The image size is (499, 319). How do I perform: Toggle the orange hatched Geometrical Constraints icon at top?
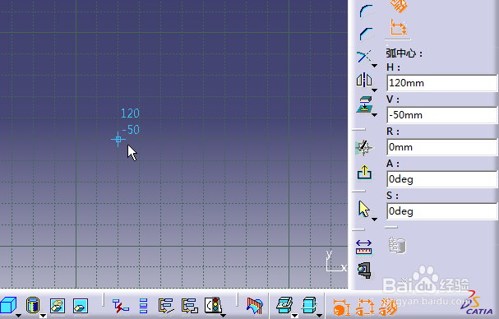pos(399,6)
